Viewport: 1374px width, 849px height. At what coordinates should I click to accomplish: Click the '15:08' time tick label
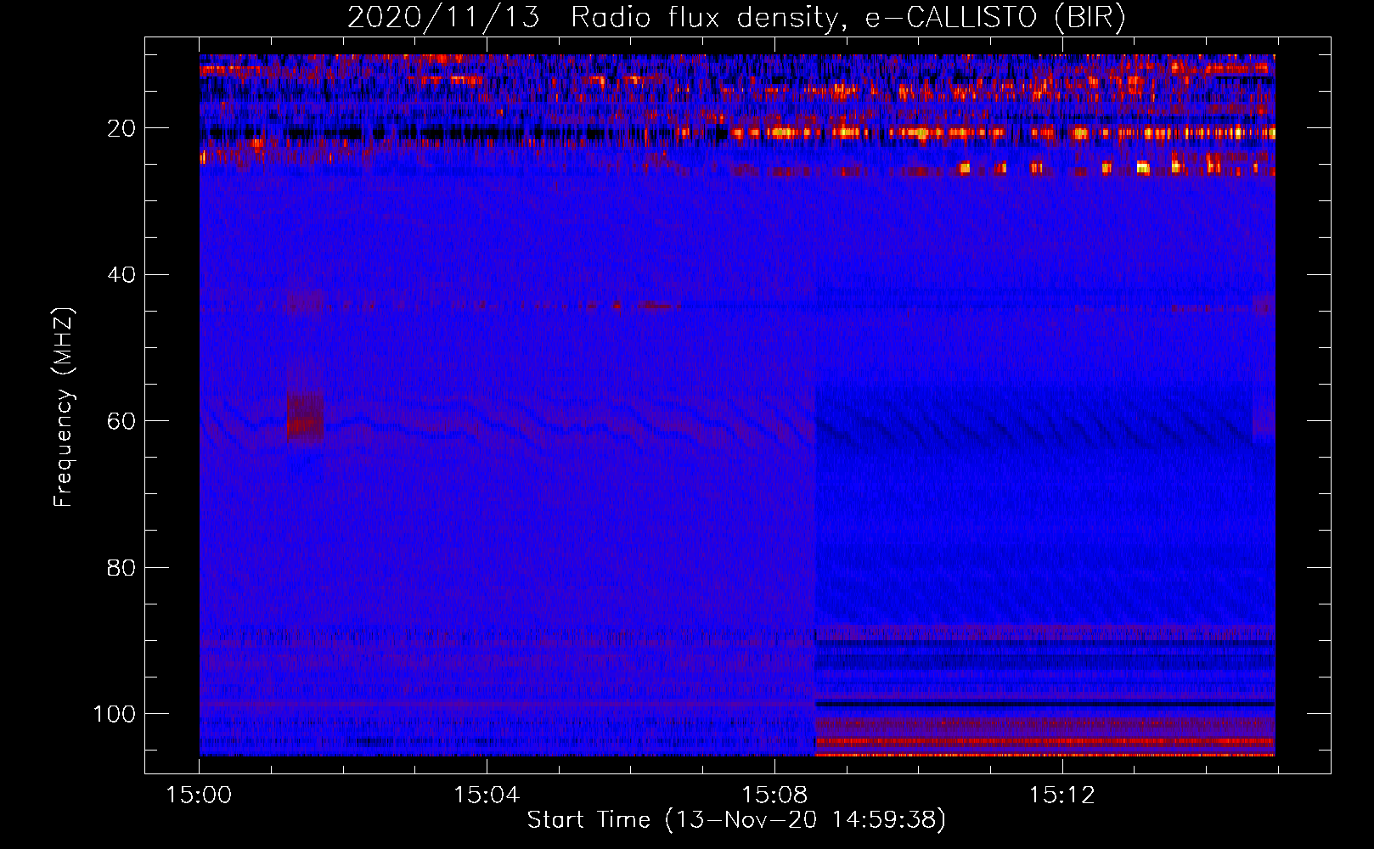point(774,796)
